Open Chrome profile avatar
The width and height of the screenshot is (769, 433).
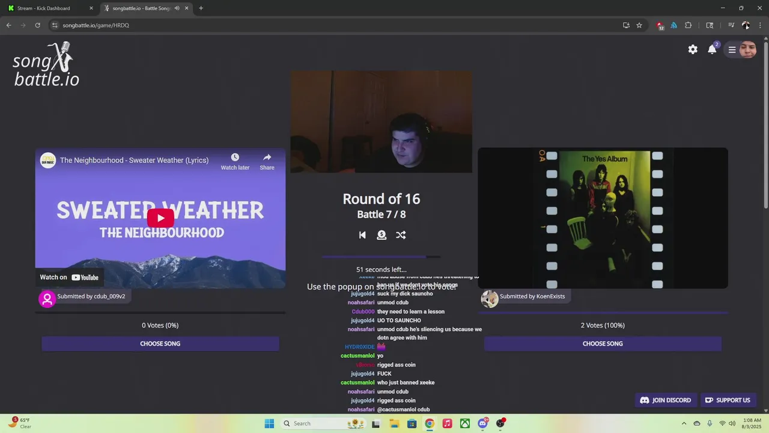(x=746, y=25)
